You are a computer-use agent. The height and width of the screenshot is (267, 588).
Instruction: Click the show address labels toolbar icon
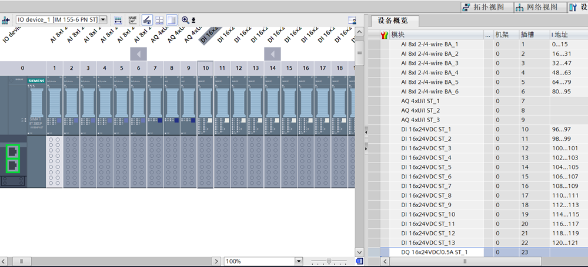(x=117, y=20)
